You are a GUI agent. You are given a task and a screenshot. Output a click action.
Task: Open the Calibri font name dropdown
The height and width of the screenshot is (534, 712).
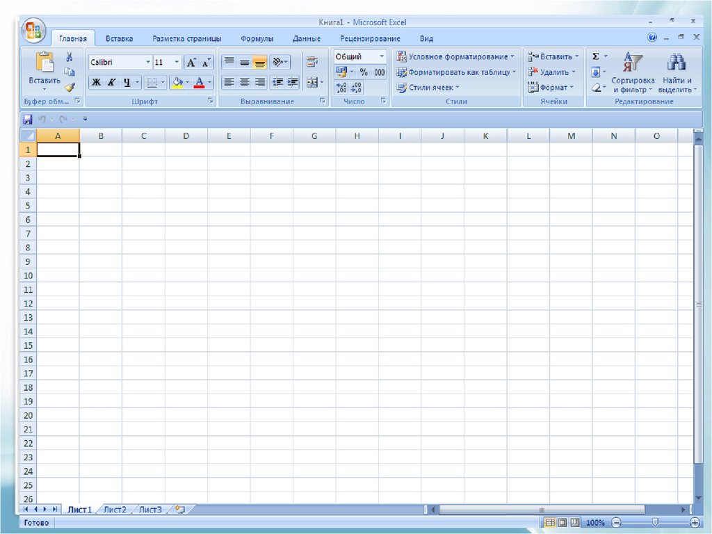(148, 62)
